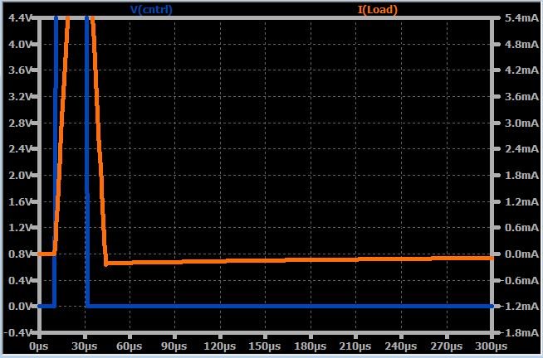Click the V(cntrl) trace label
This screenshot has width=543, height=358.
[x=151, y=10]
